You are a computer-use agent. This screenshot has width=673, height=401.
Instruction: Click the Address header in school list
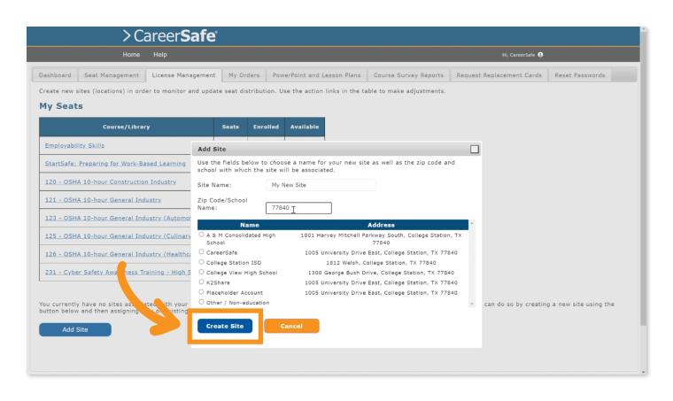[x=381, y=225]
